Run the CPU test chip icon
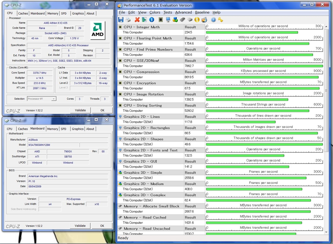This screenshot has height=244, width=333. point(161,19)
